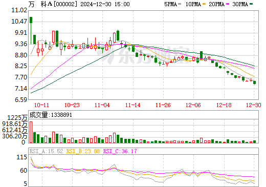This screenshot has width=266, height=187.
Task: Click the 10-23 date axis label
Action: [x=72, y=105]
